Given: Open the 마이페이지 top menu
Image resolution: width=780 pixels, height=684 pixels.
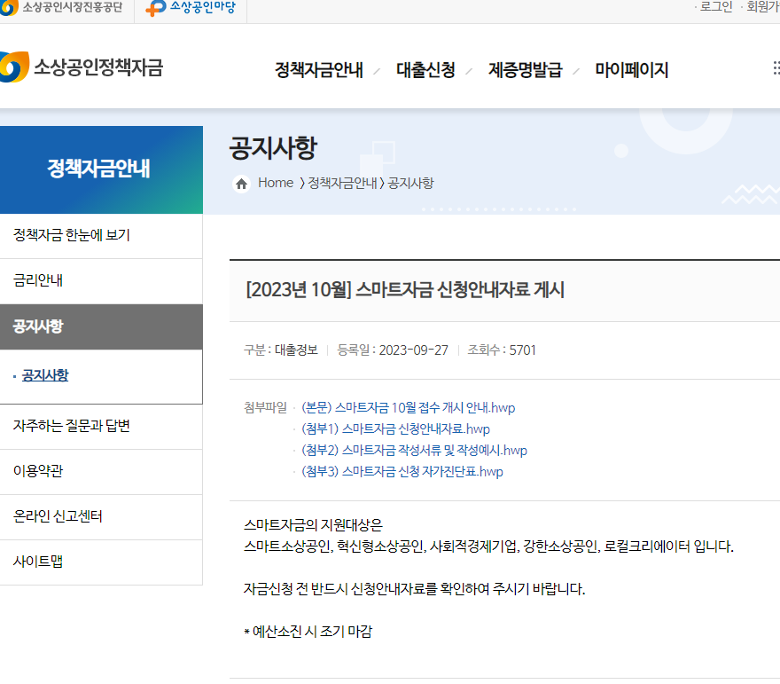Looking at the screenshot, I should pos(631,70).
